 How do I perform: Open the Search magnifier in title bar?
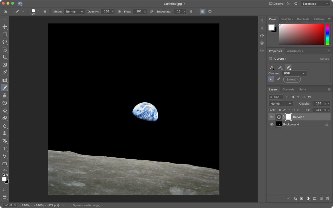coord(296,4)
